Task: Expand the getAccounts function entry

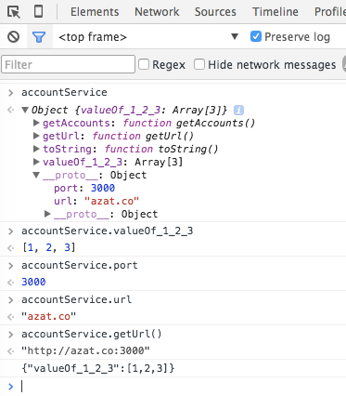Action: (36, 123)
